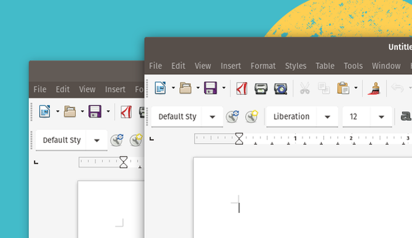
Task: Open the Table menu
Action: (x=325, y=66)
